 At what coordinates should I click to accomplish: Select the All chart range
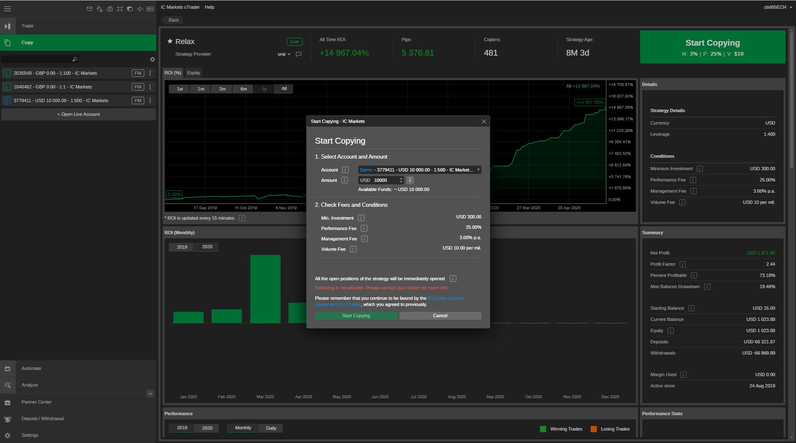click(284, 89)
